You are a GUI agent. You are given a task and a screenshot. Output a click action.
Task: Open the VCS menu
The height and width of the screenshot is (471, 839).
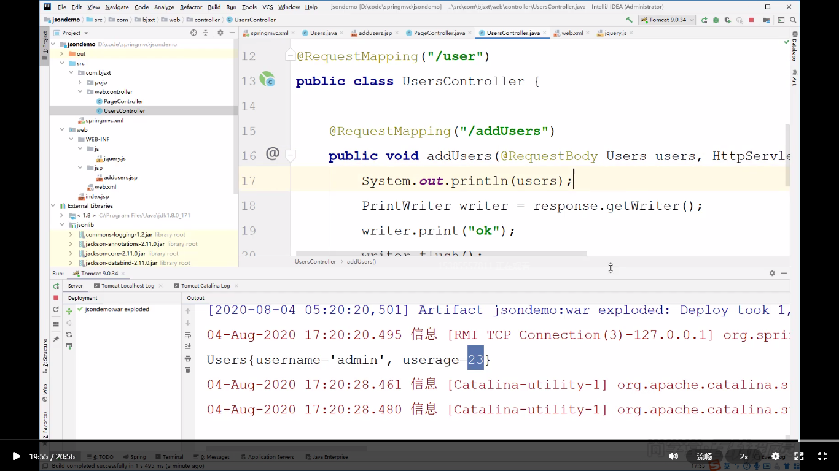click(x=268, y=7)
